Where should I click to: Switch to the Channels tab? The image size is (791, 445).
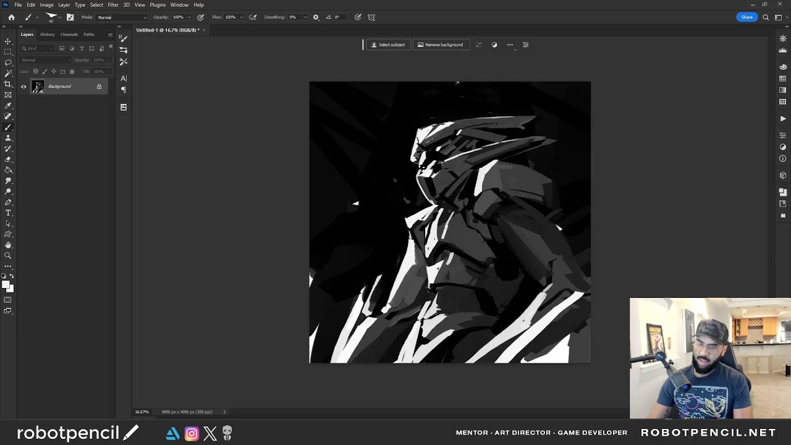(x=69, y=35)
